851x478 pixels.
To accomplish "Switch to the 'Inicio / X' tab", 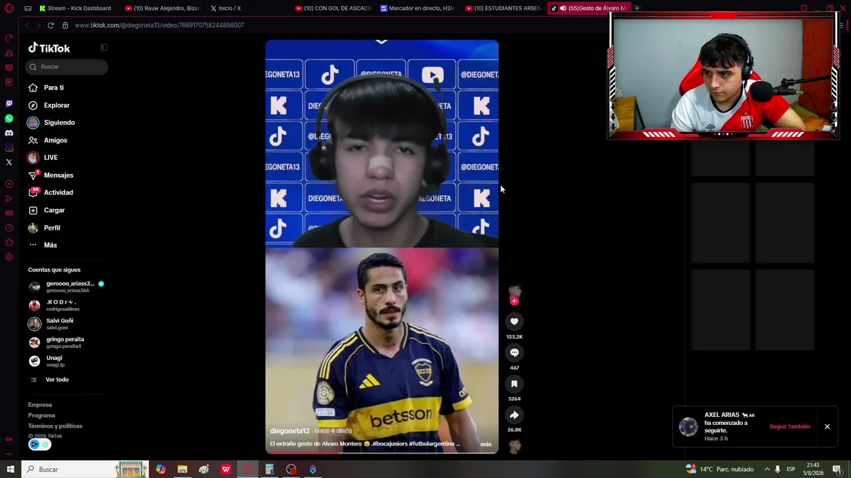I will (226, 8).
